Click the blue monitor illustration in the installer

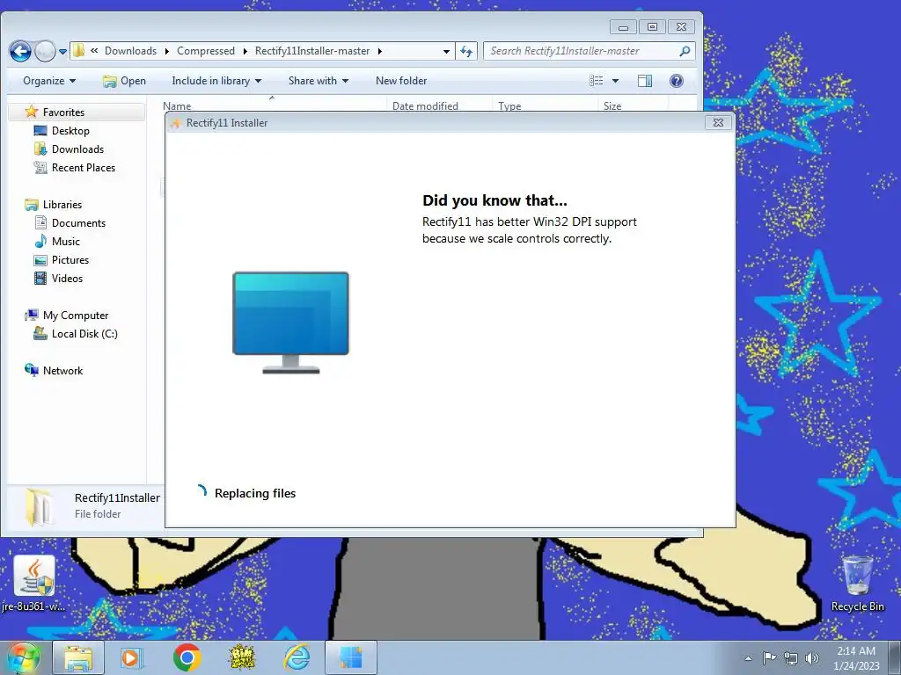[x=290, y=323]
